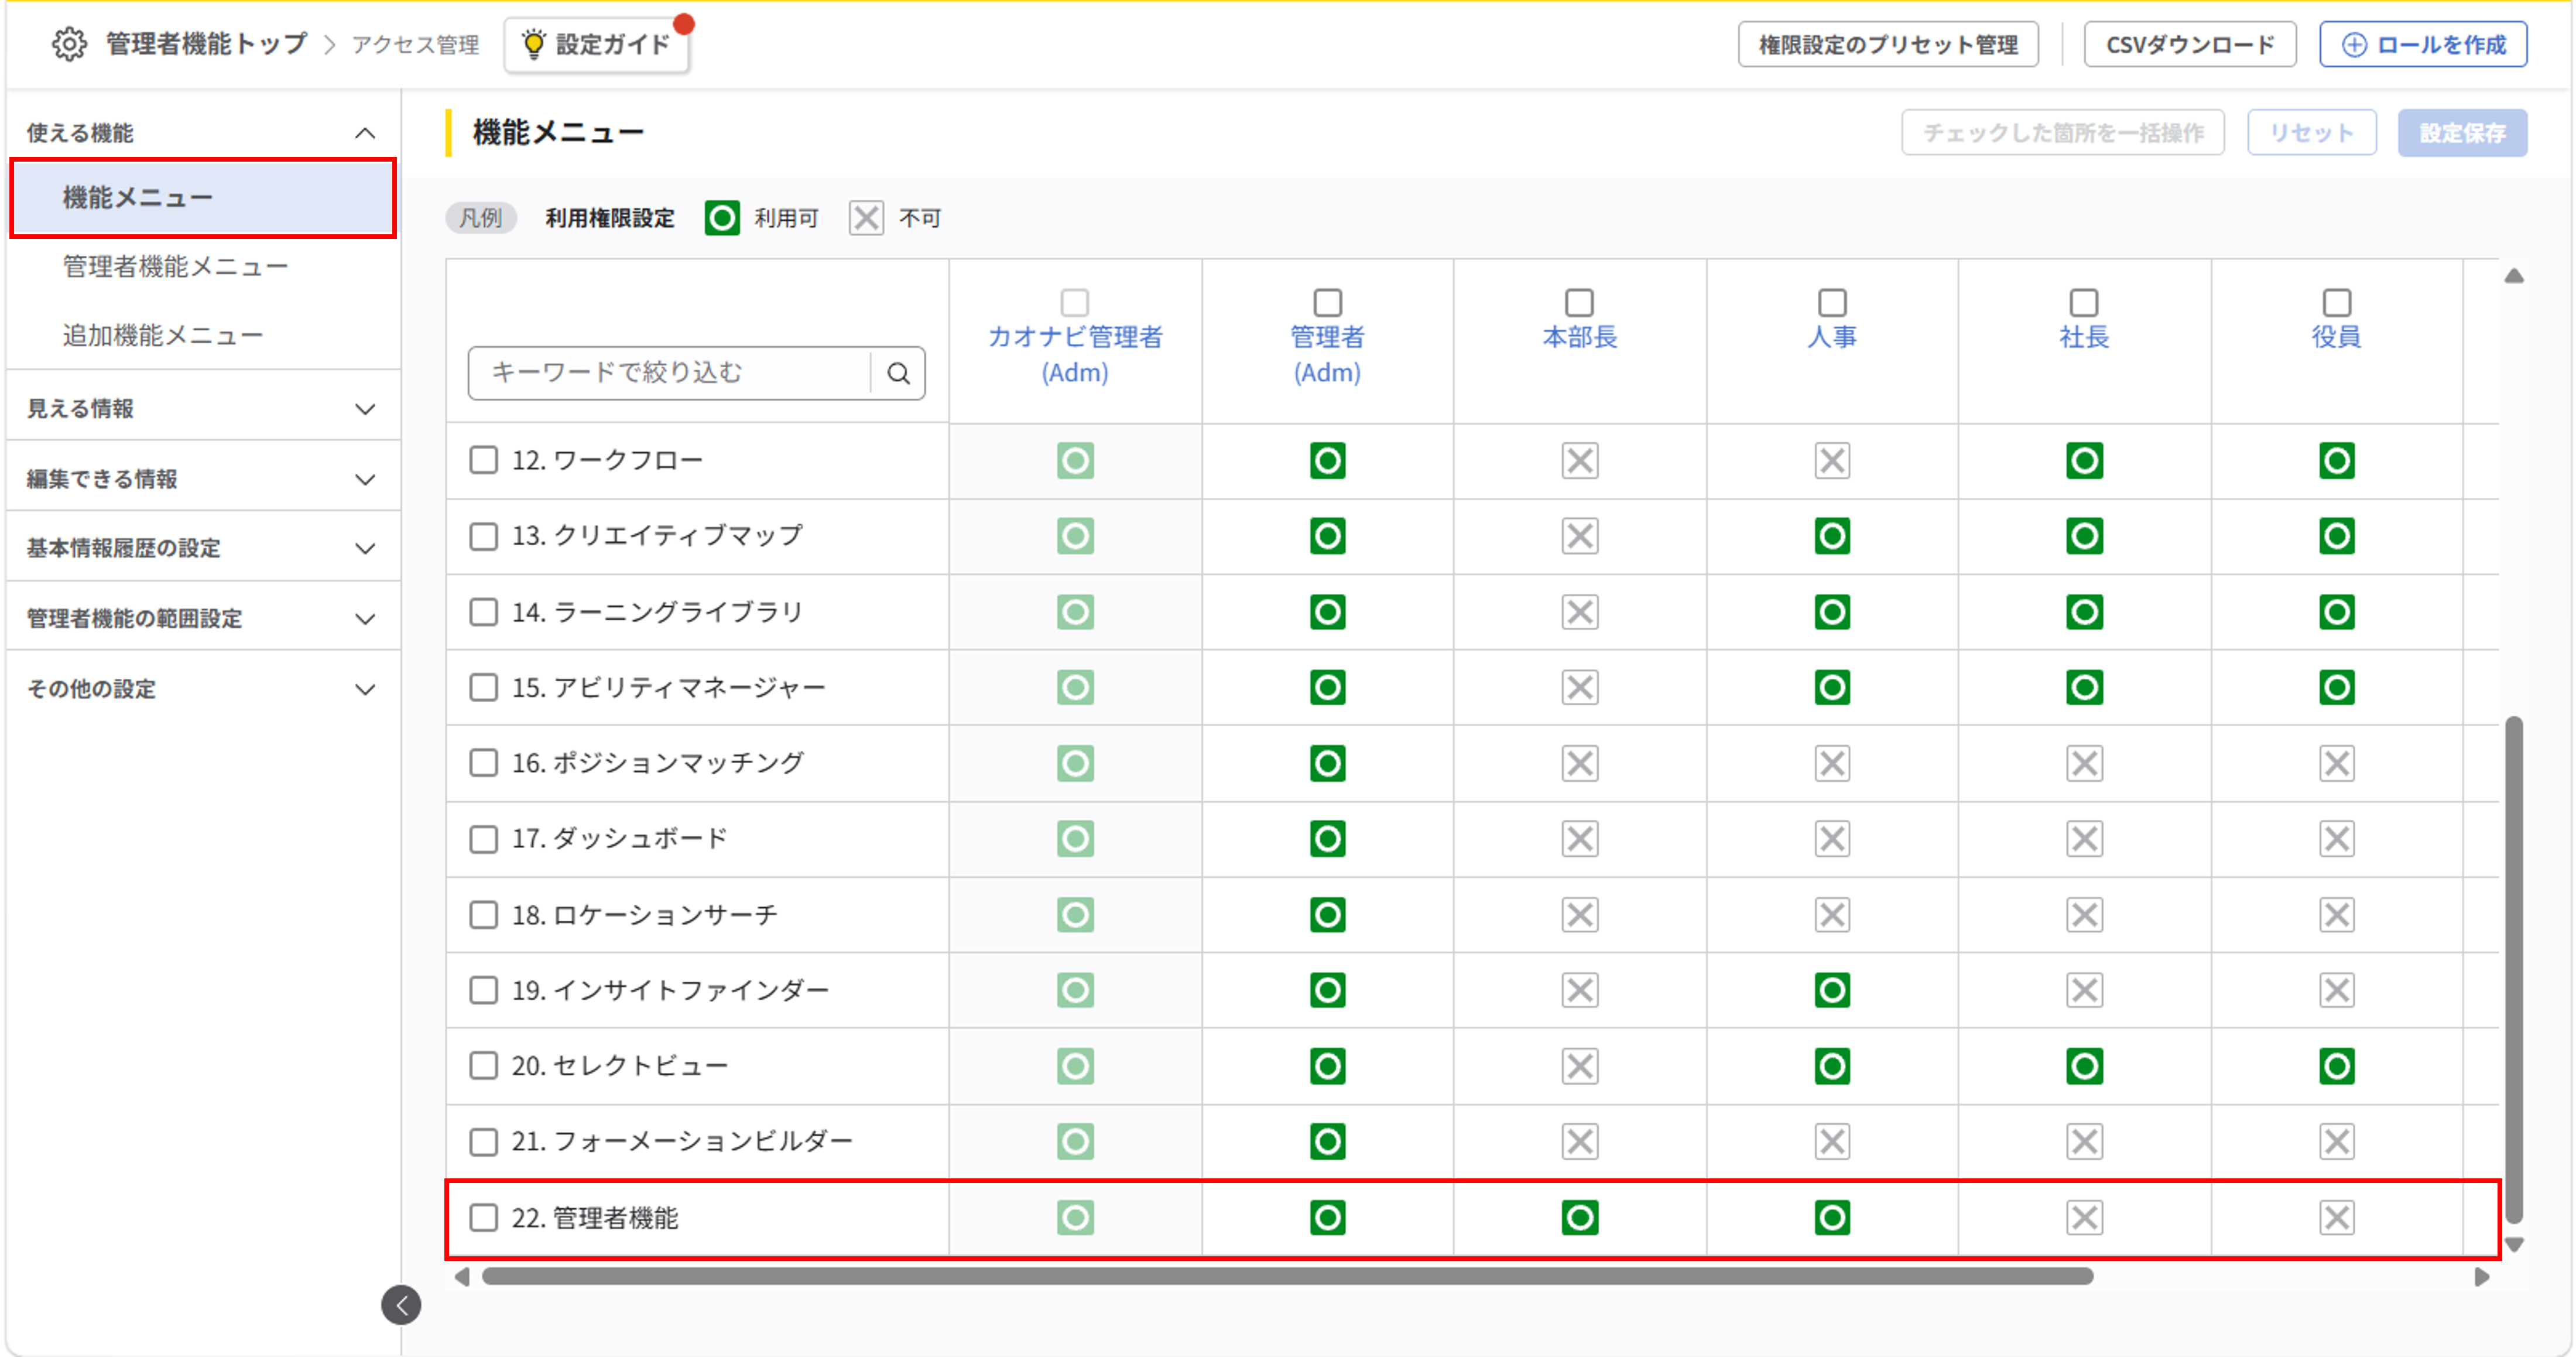
Task: Open the 本部長 role link
Action: pyautogui.click(x=1579, y=337)
